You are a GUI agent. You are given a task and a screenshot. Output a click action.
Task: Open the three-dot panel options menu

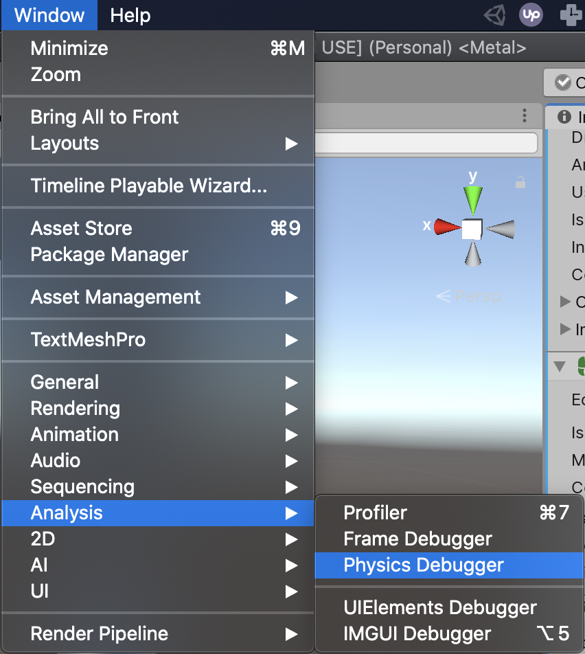(x=525, y=115)
